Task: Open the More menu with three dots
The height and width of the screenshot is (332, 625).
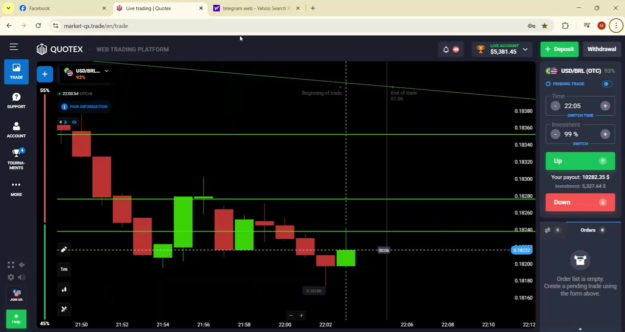Action: 16,188
